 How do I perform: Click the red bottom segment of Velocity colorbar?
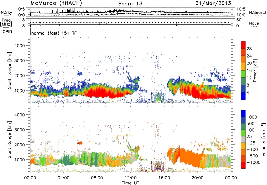243,165
